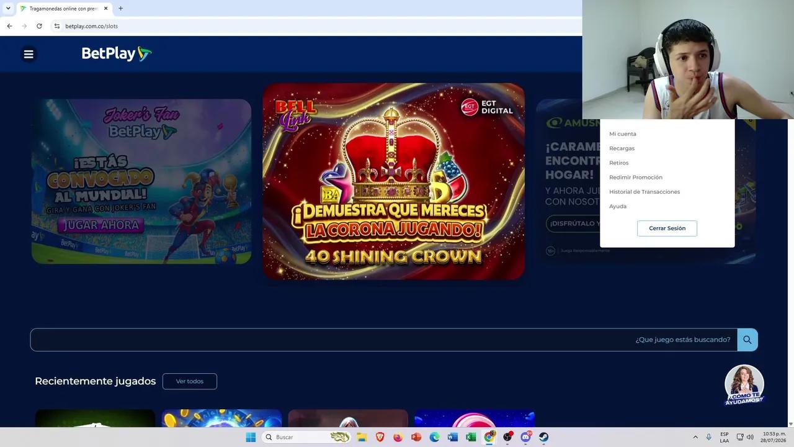Open Excel from the taskbar

pyautogui.click(x=471, y=437)
